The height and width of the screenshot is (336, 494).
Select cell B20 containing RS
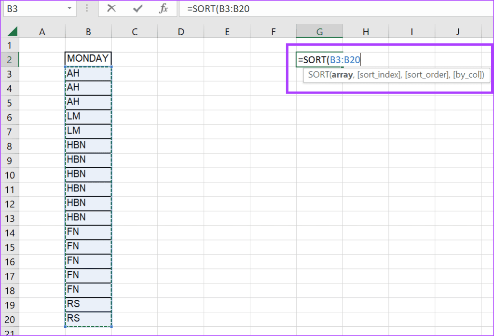click(x=88, y=319)
